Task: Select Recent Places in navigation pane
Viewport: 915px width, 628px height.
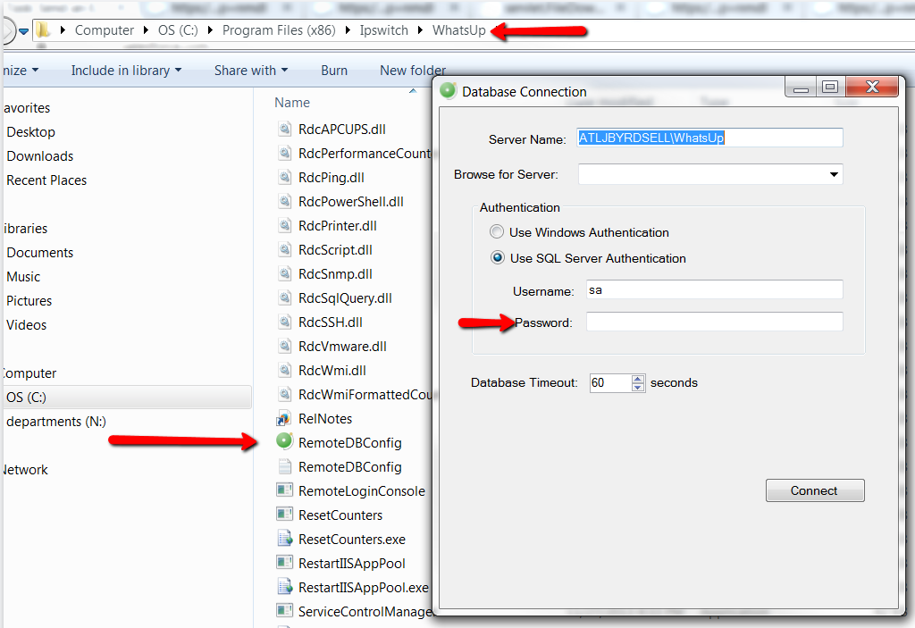Action: (x=46, y=180)
